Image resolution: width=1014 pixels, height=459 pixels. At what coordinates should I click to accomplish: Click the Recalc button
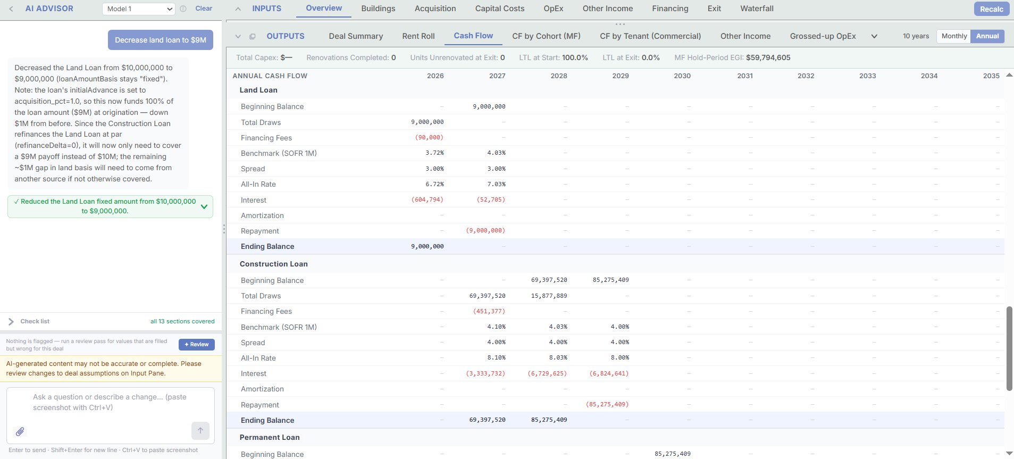pos(991,9)
